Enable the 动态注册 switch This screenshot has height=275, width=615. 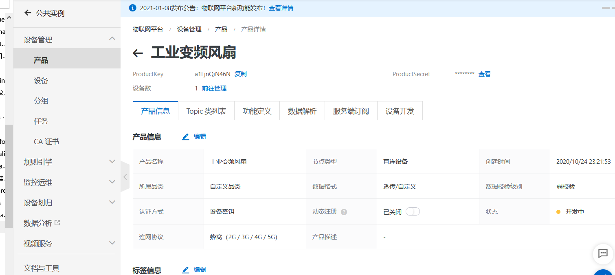pyautogui.click(x=413, y=211)
